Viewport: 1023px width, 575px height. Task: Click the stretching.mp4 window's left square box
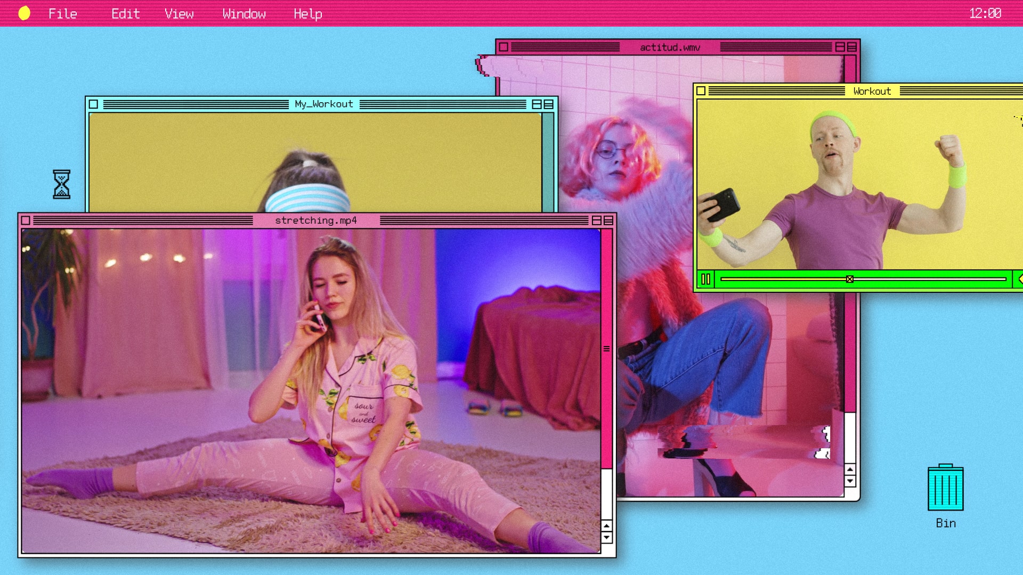pyautogui.click(x=26, y=220)
